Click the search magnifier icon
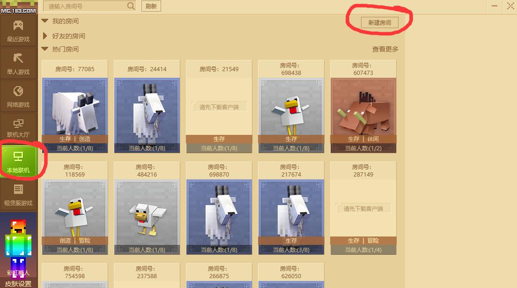 click(131, 6)
